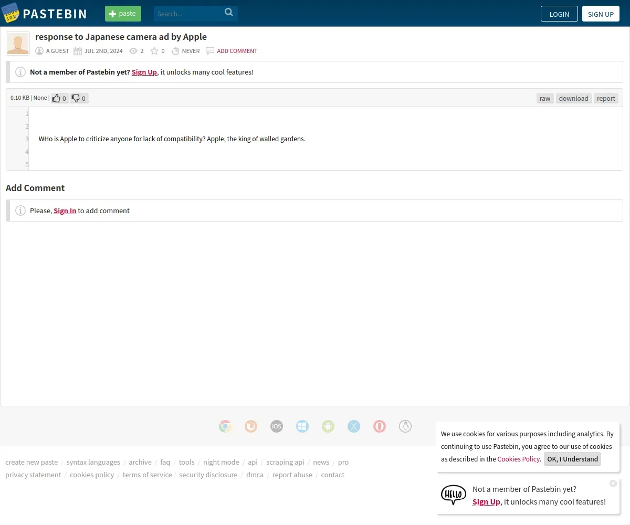The width and height of the screenshot is (630, 525).
Task: Click the guest avatar thumbnail
Action: tap(18, 44)
